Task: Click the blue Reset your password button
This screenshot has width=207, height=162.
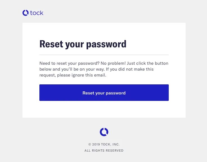Action: point(104,93)
